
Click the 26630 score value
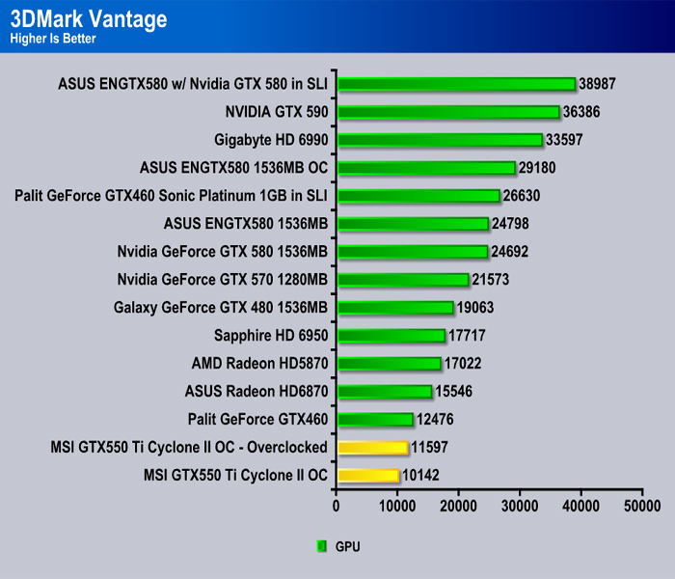pos(522,196)
